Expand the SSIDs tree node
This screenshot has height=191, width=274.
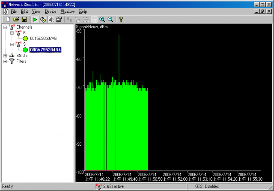point(5,56)
